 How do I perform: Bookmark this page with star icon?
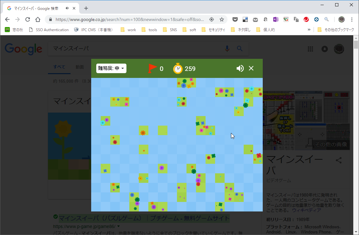pos(222,19)
